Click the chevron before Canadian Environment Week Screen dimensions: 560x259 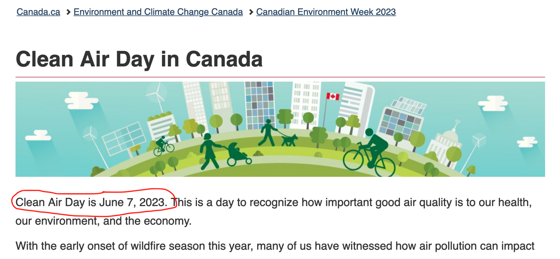coord(251,12)
